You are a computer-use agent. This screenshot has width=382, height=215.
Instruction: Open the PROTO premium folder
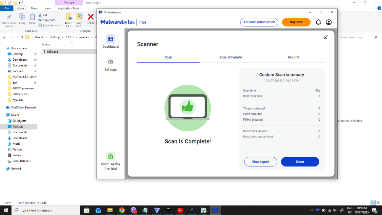coord(23,88)
